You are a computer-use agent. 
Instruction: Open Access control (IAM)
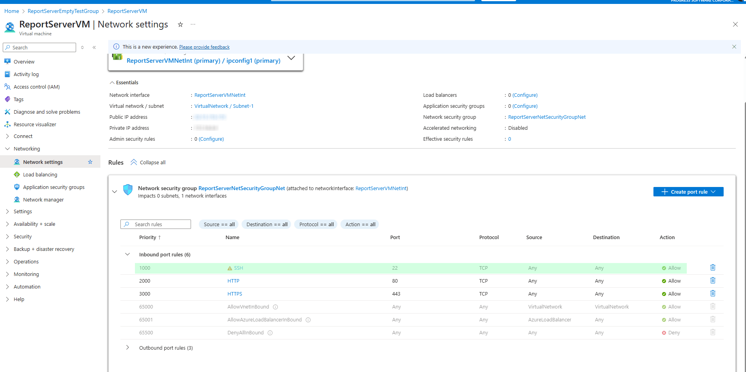(36, 87)
